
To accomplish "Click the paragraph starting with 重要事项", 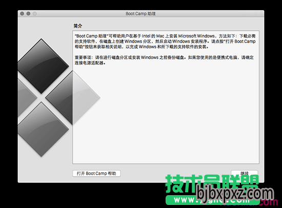I will [164, 60].
